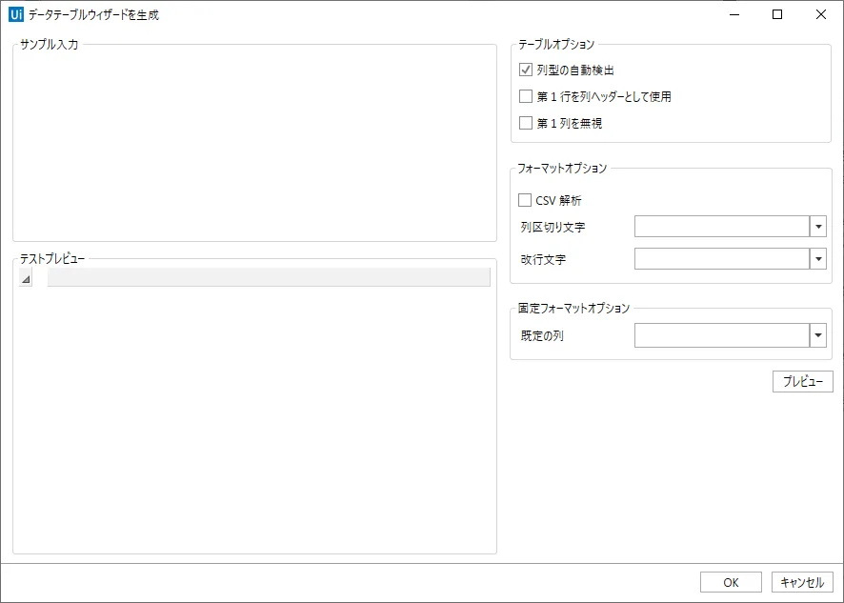
Task: Click the プレビュー button
Action: (x=801, y=381)
